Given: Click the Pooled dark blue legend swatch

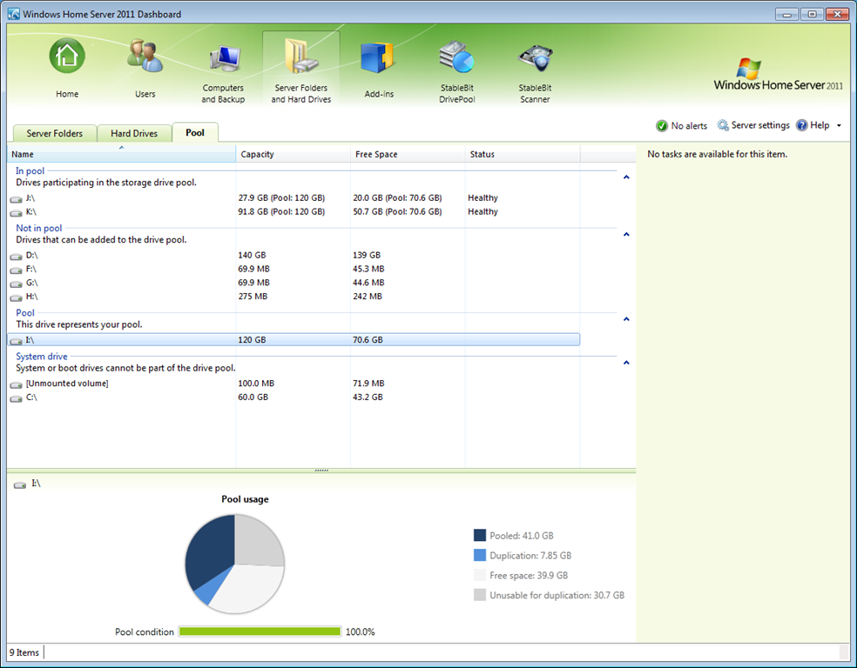Looking at the screenshot, I should [480, 536].
